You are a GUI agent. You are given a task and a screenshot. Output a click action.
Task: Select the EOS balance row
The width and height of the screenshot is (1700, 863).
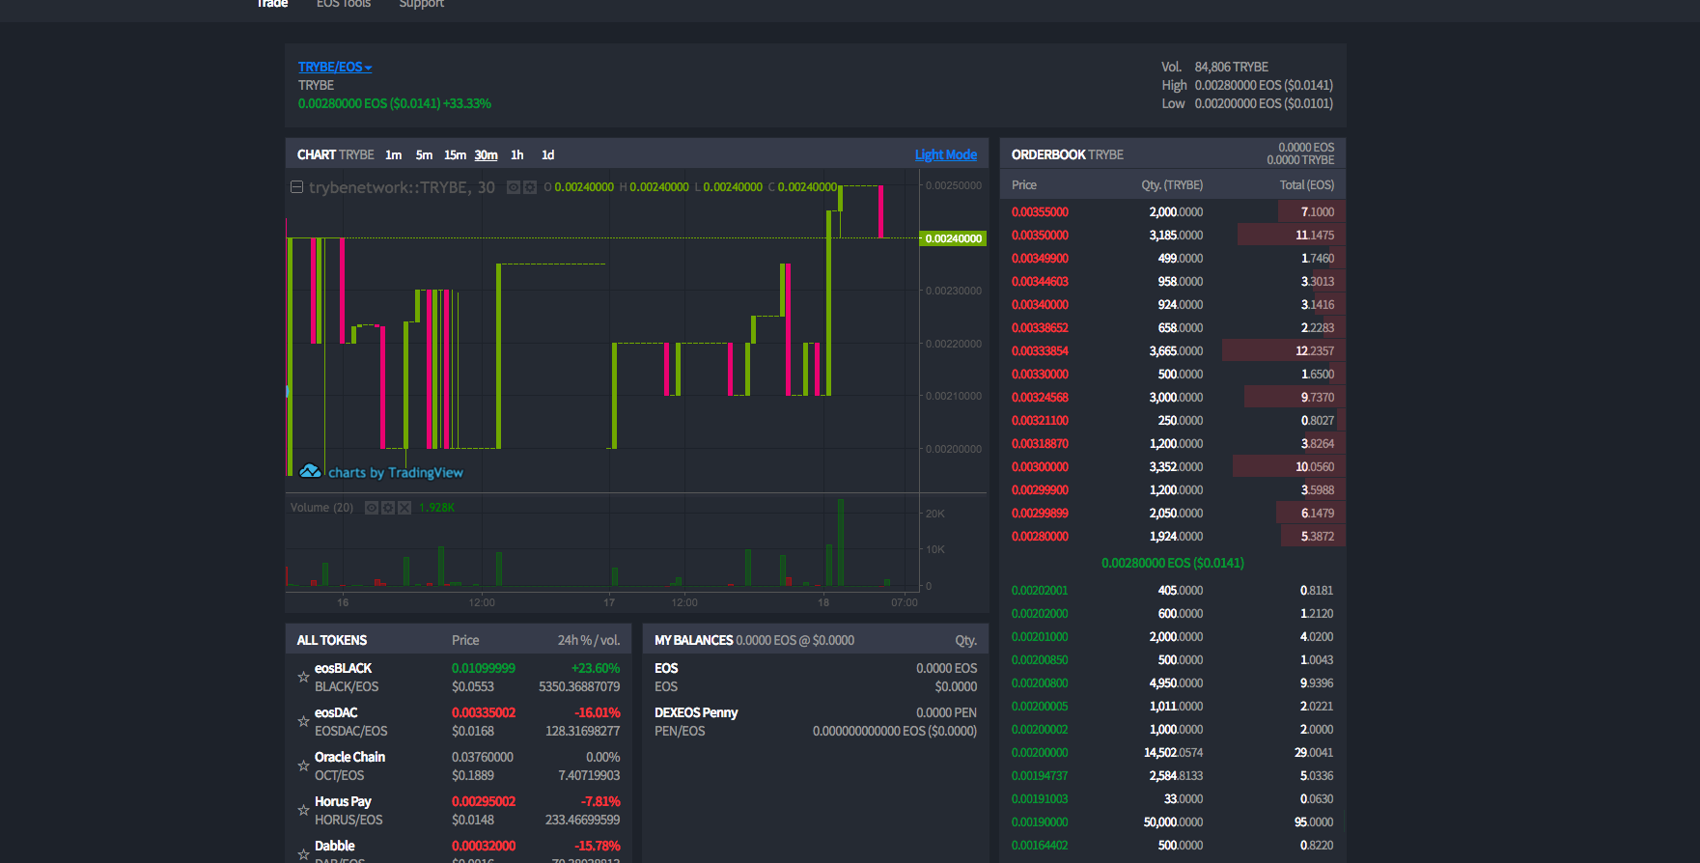point(816,678)
